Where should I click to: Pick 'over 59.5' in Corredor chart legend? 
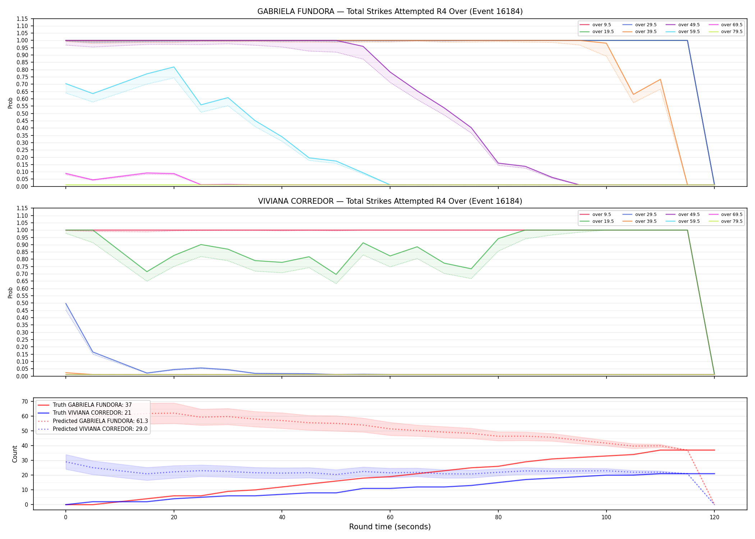point(683,221)
